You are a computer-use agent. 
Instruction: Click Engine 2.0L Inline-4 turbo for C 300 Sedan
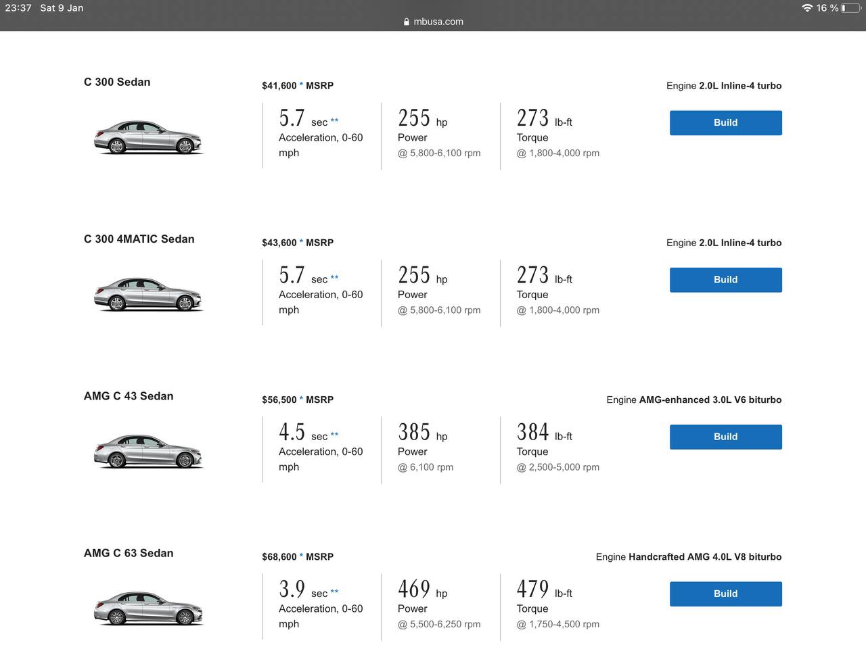coord(724,86)
